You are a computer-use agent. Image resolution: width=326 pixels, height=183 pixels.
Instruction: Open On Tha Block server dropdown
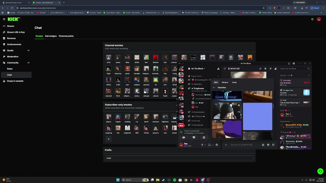[198, 69]
